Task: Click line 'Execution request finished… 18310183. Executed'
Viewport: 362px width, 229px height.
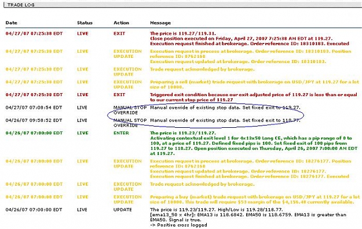Action: (250, 43)
